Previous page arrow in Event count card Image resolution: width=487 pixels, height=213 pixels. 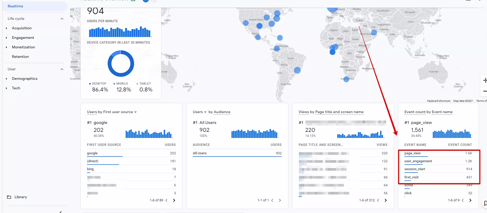point(463,200)
